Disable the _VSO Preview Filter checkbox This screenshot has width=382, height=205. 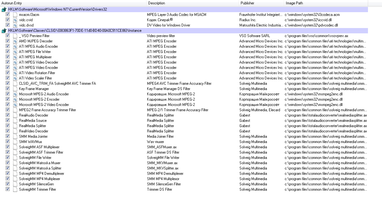coord(7,36)
